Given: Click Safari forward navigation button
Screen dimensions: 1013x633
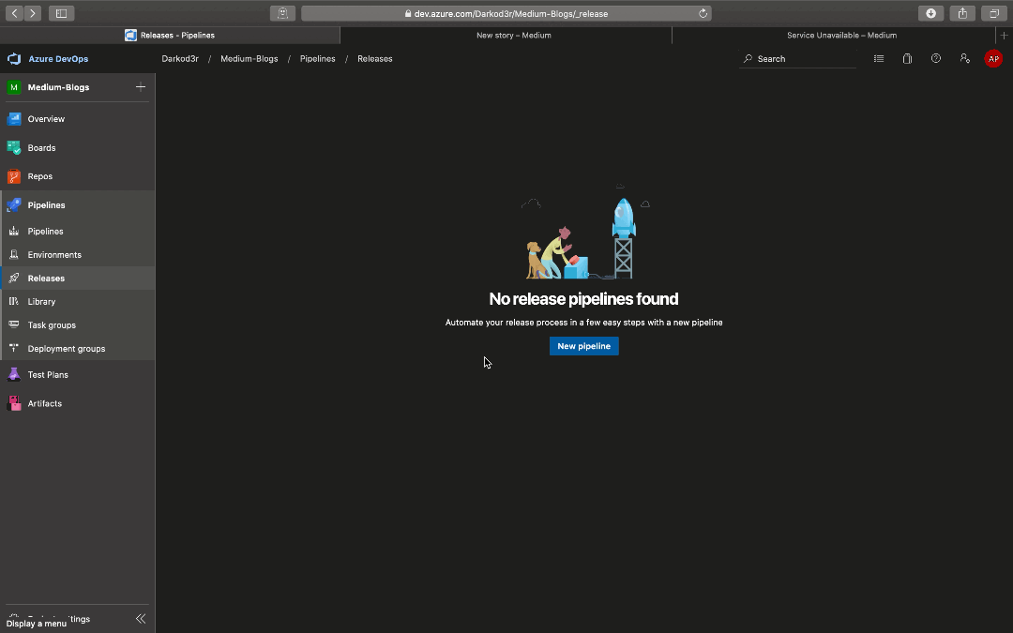Looking at the screenshot, I should tap(32, 13).
